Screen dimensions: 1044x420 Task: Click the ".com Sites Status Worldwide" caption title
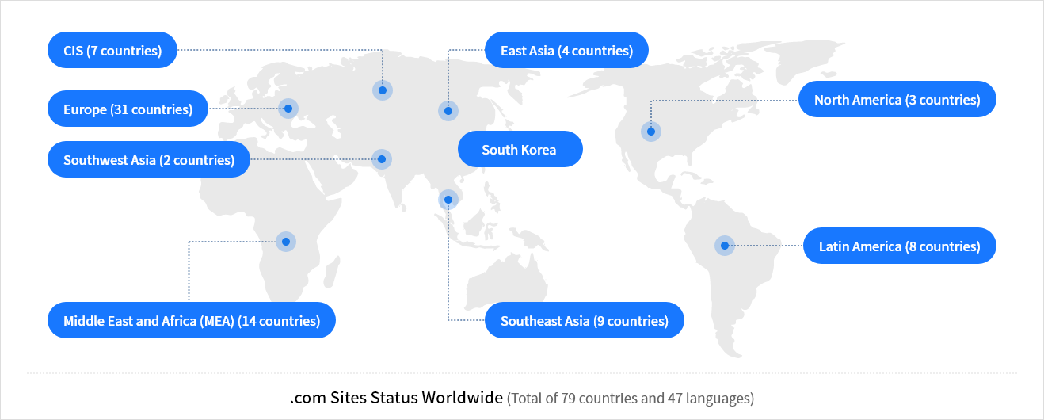click(396, 397)
